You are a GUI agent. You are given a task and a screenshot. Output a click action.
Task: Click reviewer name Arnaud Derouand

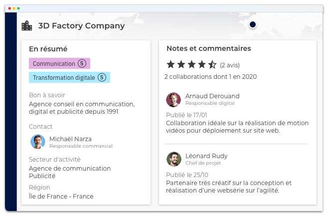(212, 96)
